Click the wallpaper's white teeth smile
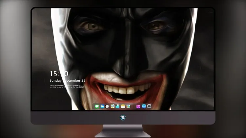This screenshot has width=246, height=138. tap(126, 89)
